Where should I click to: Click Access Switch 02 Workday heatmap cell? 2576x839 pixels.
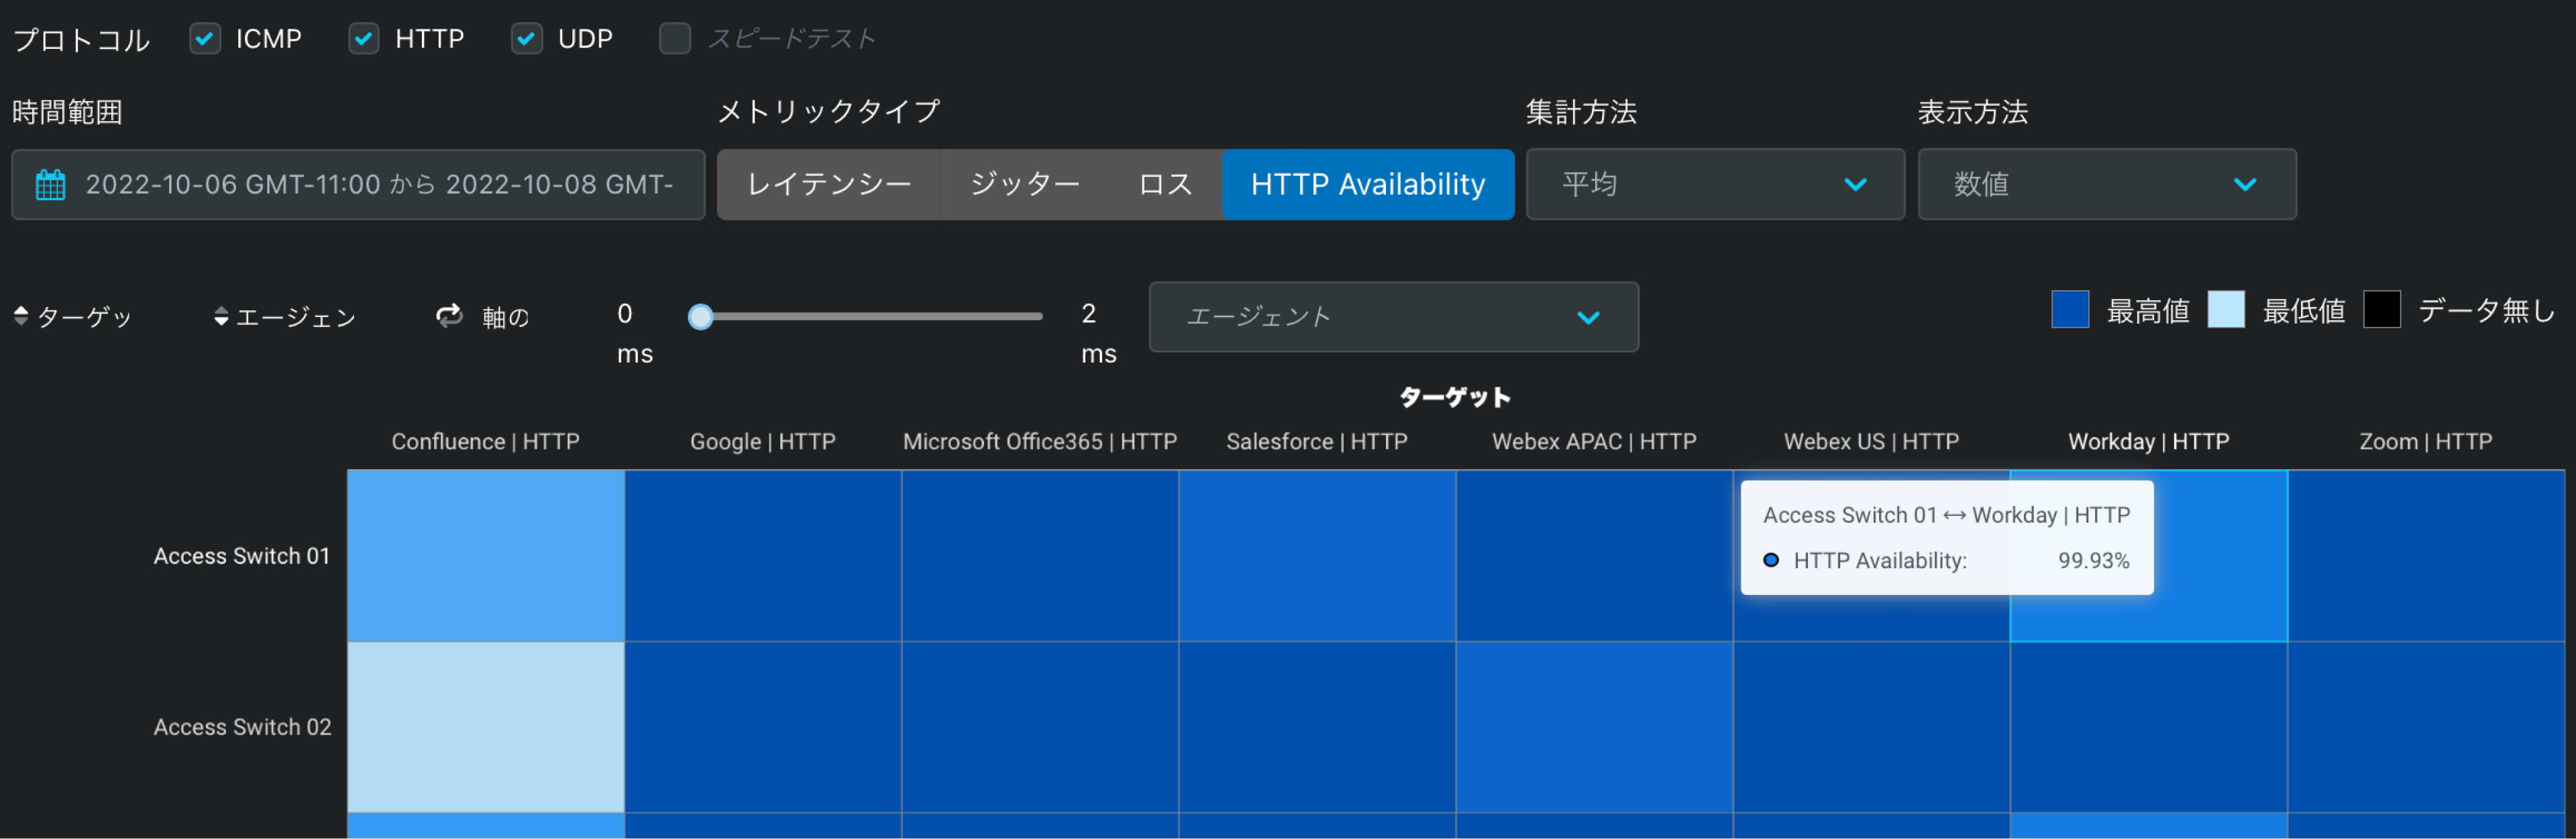coord(2149,727)
